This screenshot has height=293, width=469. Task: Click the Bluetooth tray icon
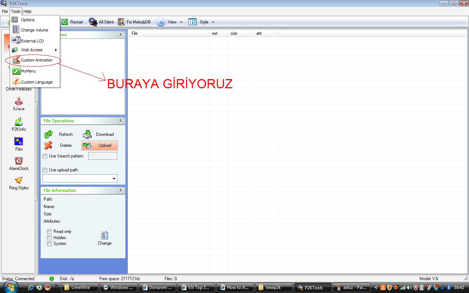coord(448,288)
